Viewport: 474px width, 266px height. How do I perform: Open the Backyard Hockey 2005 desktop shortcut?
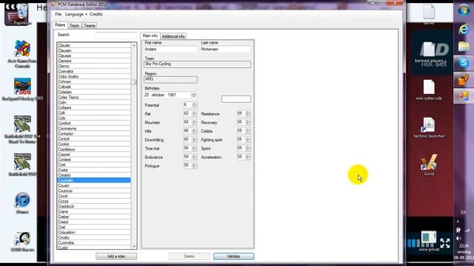point(22,86)
